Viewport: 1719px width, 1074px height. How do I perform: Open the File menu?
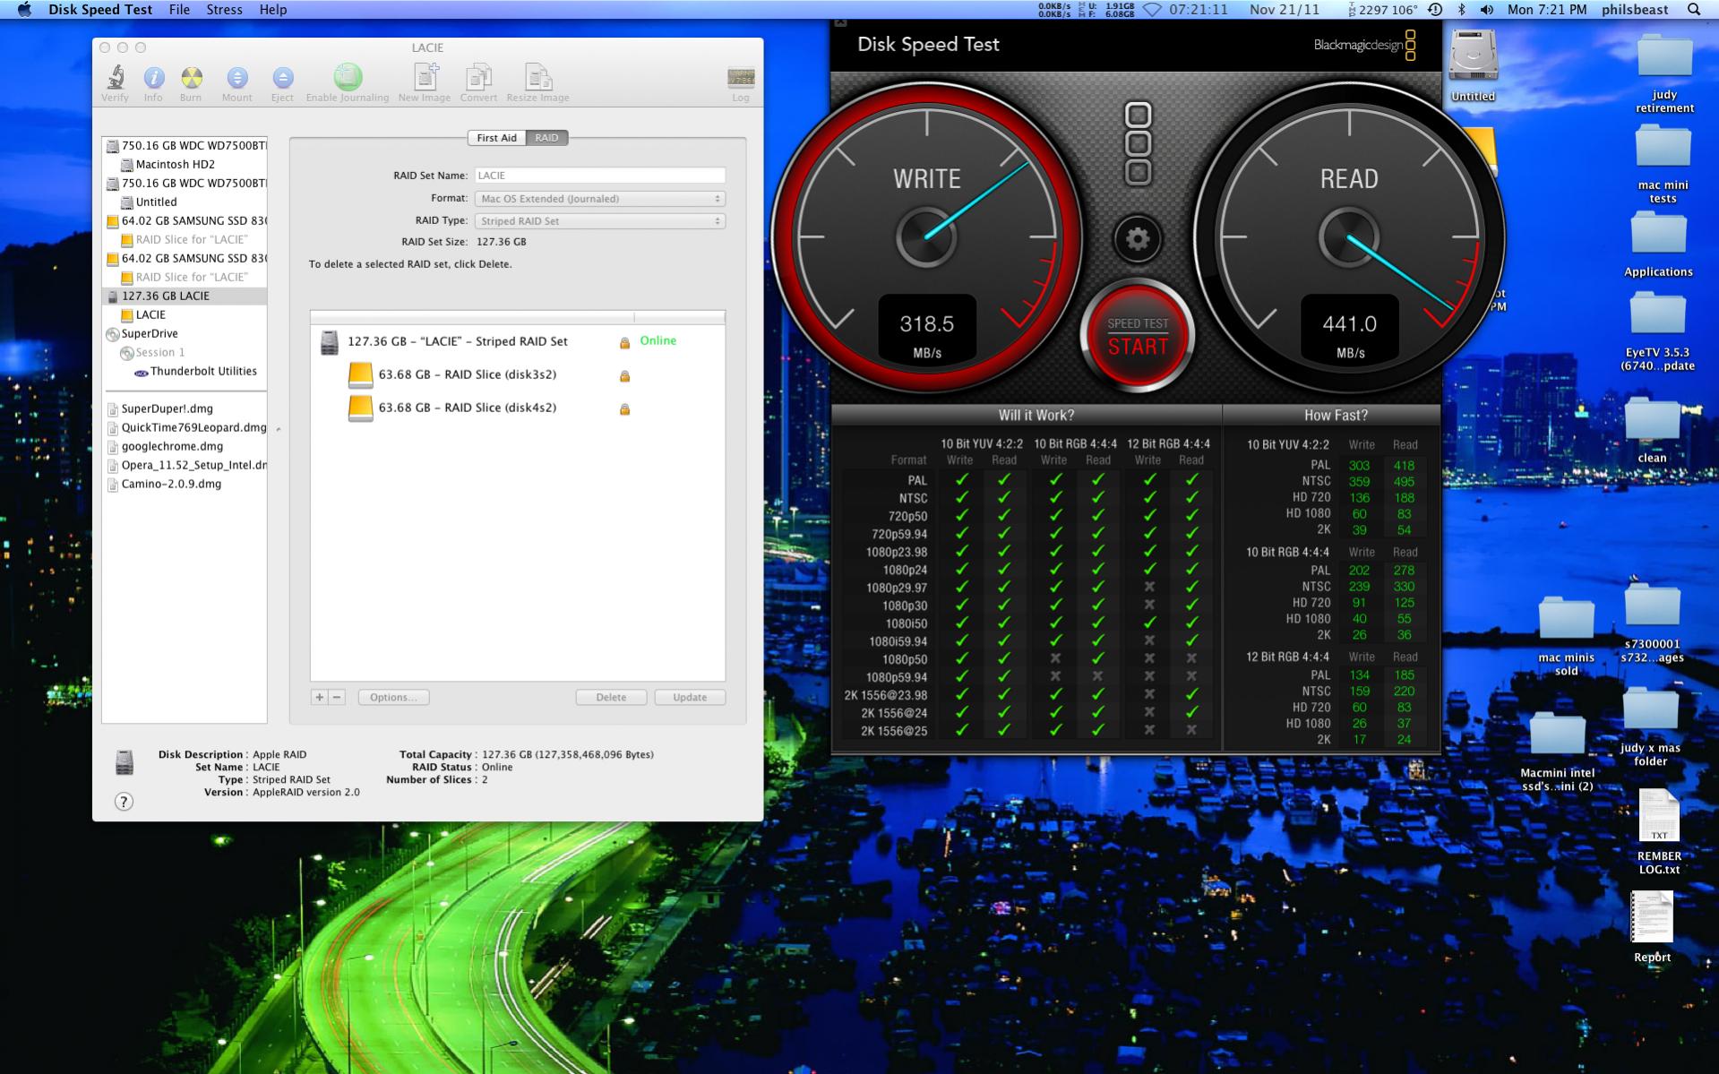tap(179, 10)
